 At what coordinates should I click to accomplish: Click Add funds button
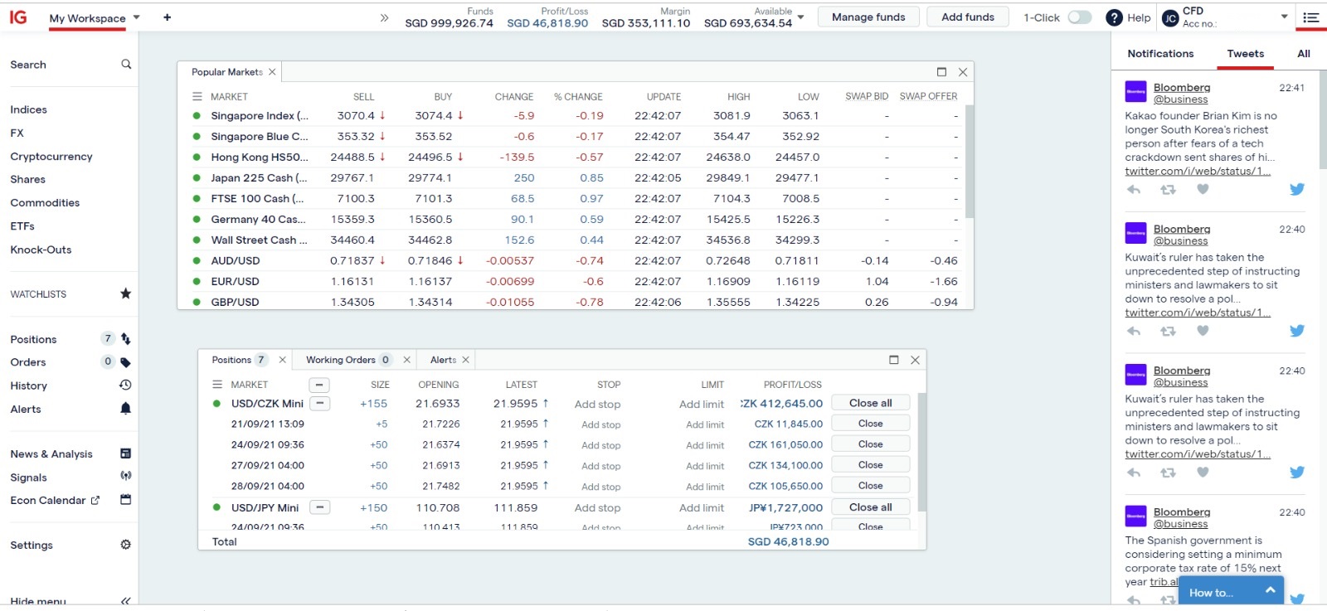click(x=967, y=17)
